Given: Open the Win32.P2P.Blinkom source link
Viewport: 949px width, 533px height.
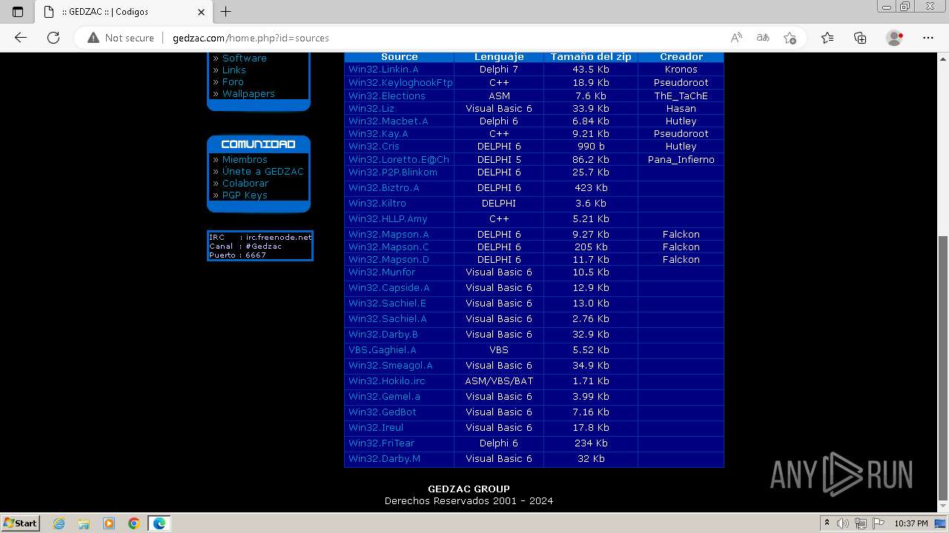Looking at the screenshot, I should click(x=393, y=172).
